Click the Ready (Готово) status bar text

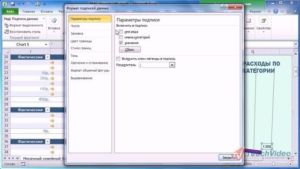[x=9, y=164]
